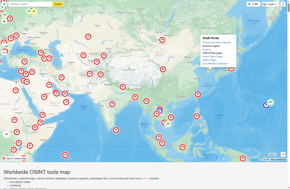Expand the Layers dropdown

[270, 4]
